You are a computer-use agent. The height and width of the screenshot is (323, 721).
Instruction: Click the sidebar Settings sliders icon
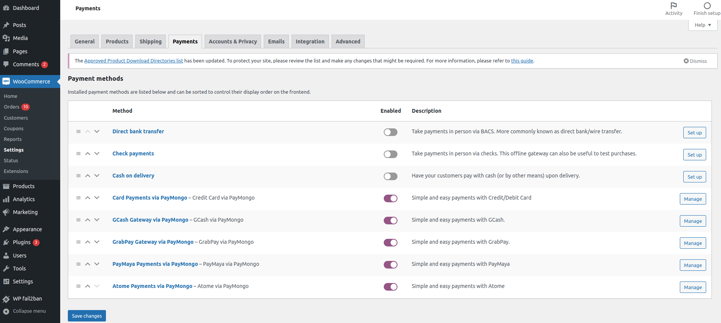click(6, 281)
